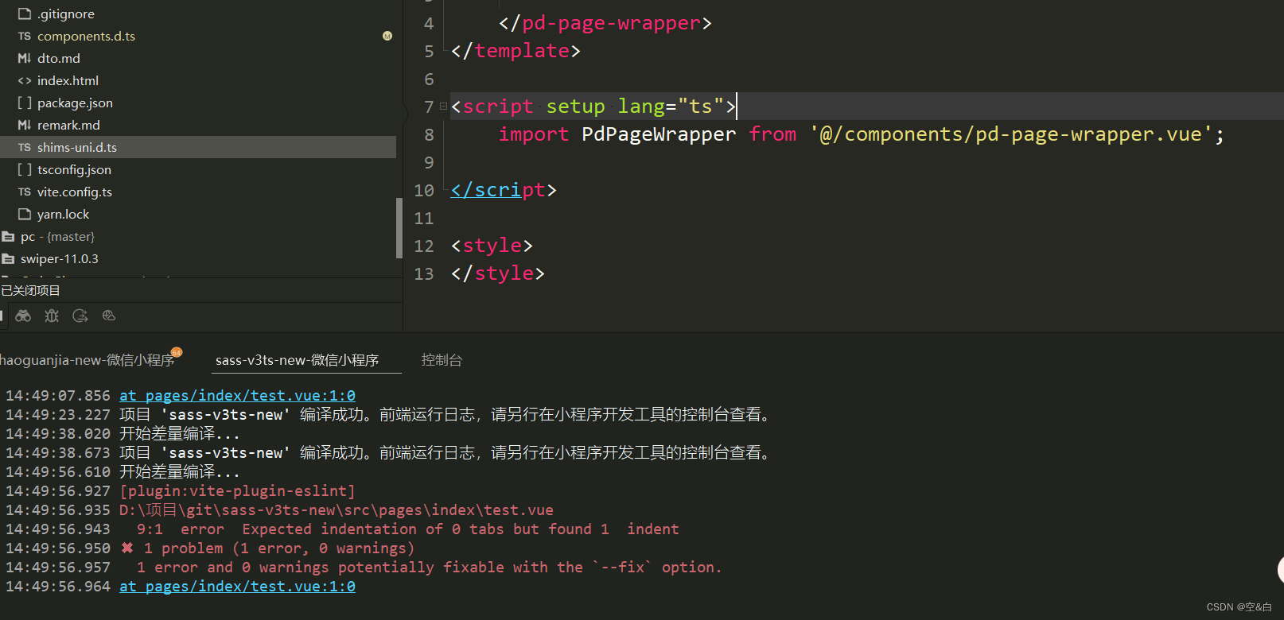Open index.html in the project tree
Screen dimensions: 1284x620
point(68,80)
